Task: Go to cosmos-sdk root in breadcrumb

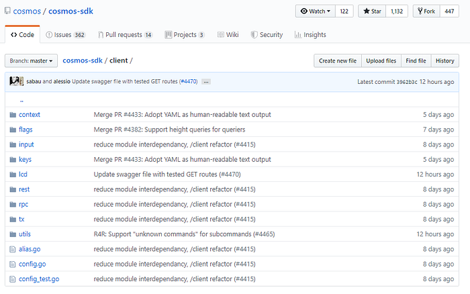Action: point(83,60)
